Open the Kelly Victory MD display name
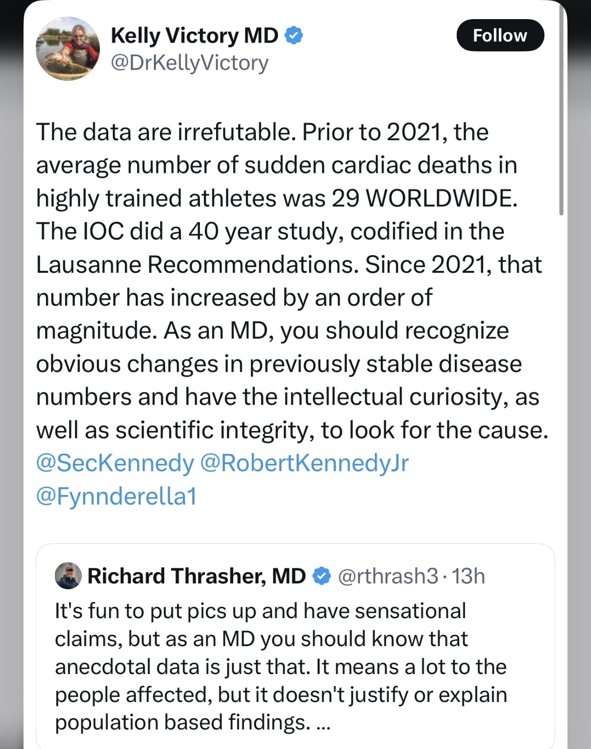 pos(195,35)
